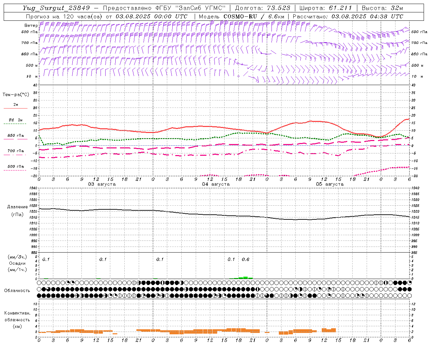Click the 03 августа date label

pyautogui.click(x=102, y=184)
